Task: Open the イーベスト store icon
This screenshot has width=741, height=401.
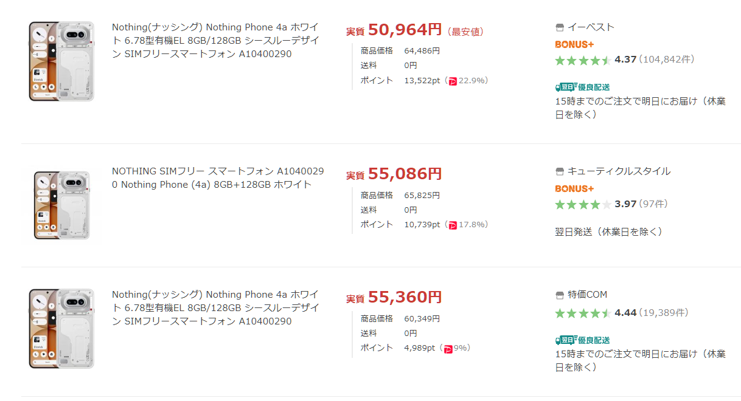Action: click(x=560, y=27)
